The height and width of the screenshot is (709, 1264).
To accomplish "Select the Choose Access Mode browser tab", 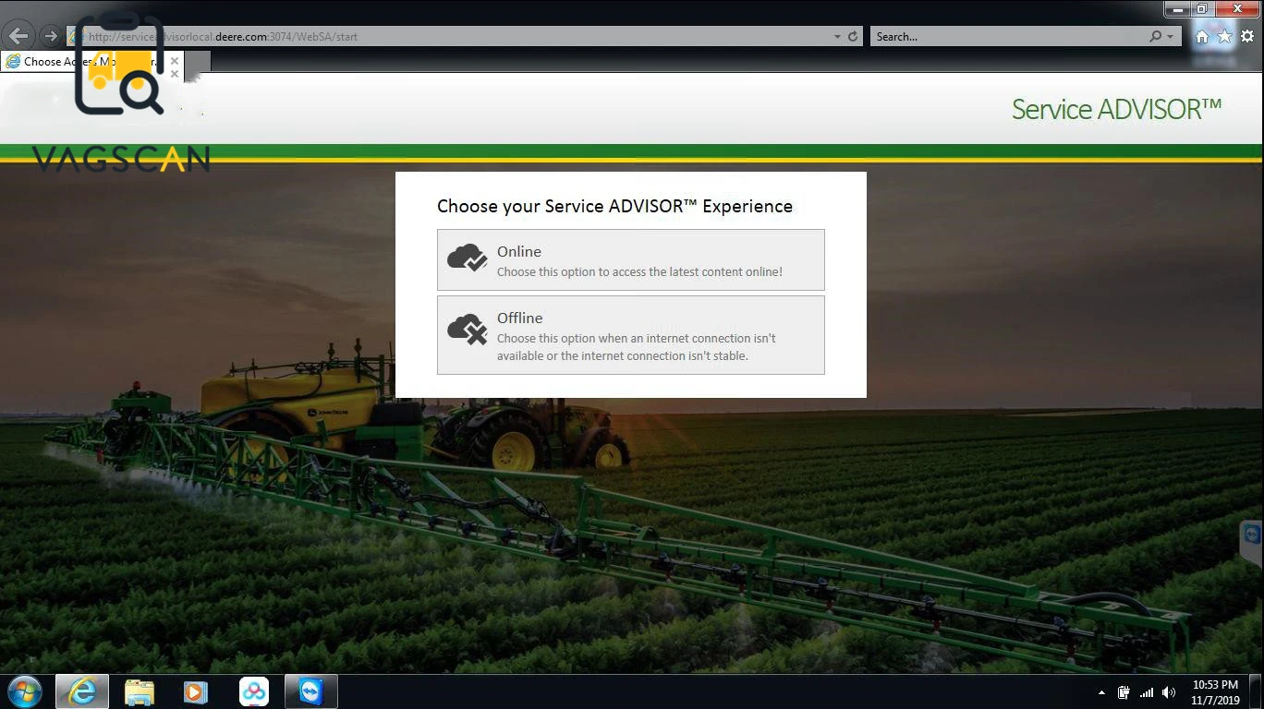I will coord(92,62).
